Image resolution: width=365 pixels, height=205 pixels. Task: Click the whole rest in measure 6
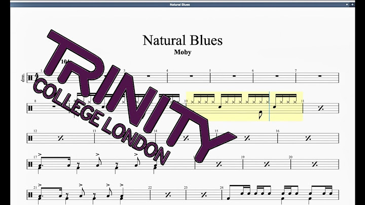[277, 76]
